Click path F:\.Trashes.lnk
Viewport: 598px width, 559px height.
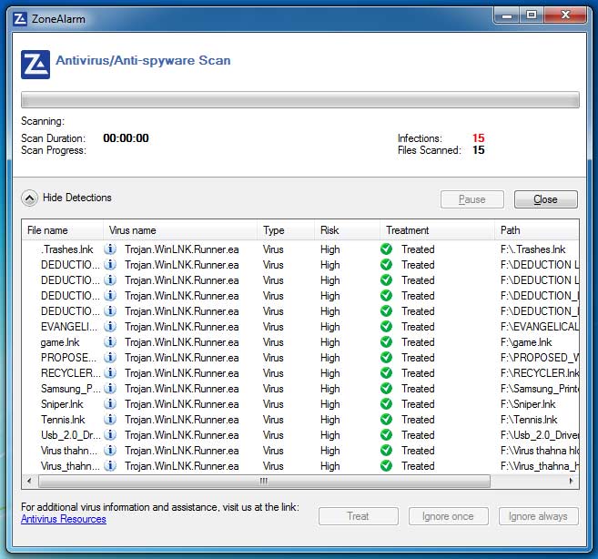[533, 249]
